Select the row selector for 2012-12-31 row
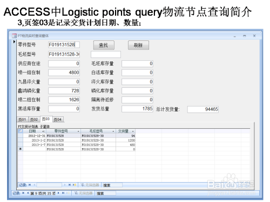270x202 pixels. (21, 136)
